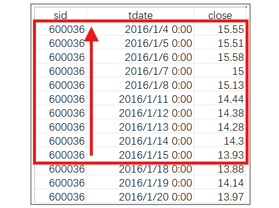Click the date cell 2016/1/5 0:00
279x208 pixels.
(x=140, y=42)
